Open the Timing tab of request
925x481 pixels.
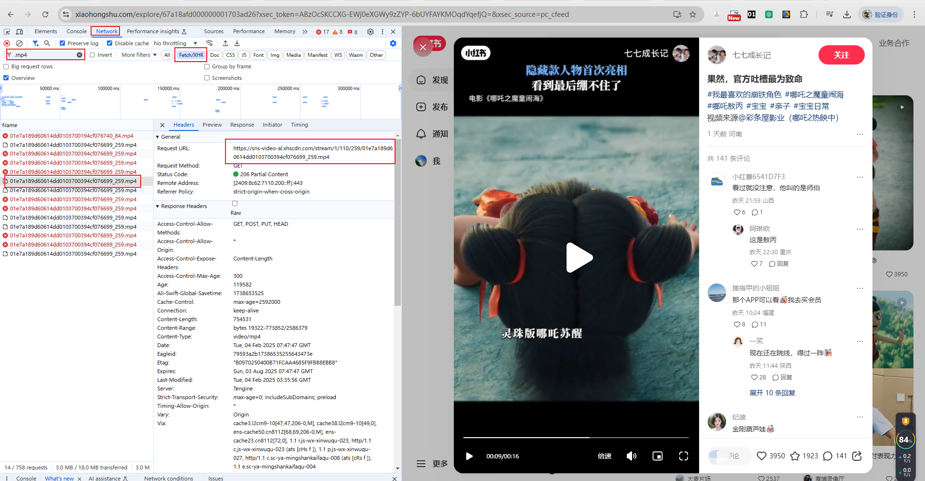point(299,125)
